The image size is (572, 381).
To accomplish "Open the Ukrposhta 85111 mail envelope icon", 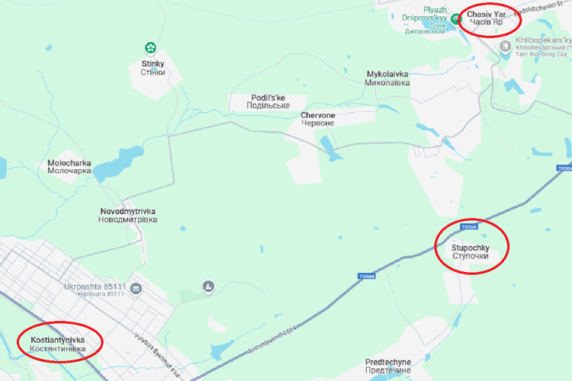I will pyautogui.click(x=136, y=289).
